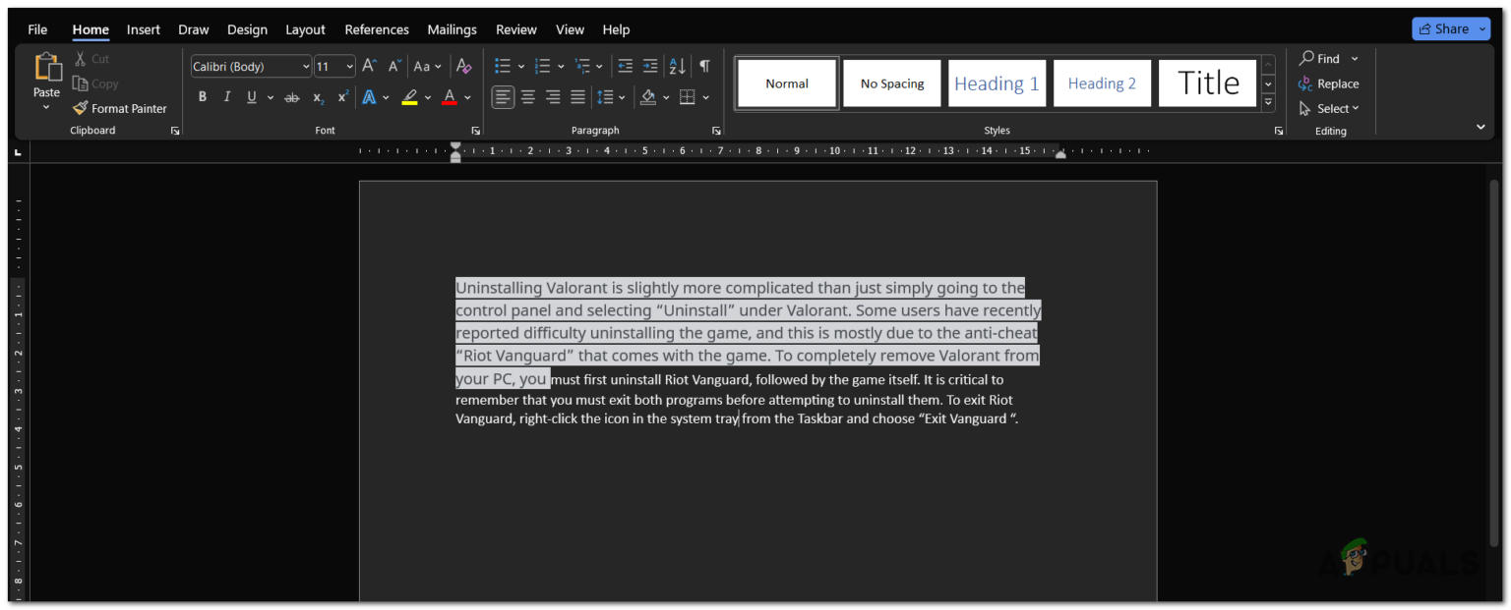The height and width of the screenshot is (610, 1511).
Task: Toggle the Show/Hide paragraph marks
Action: pos(703,66)
